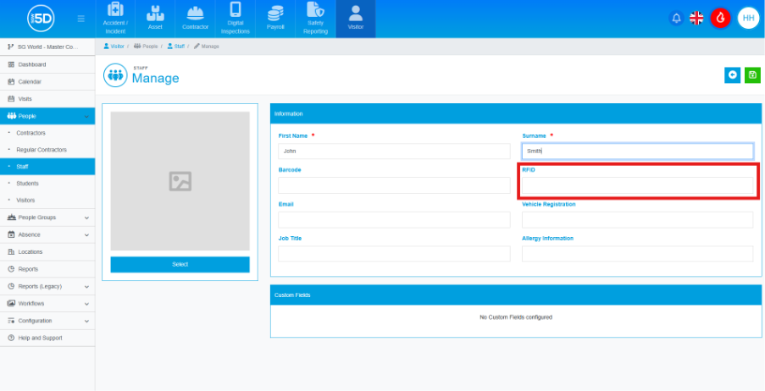Click the RFID input field

coord(638,185)
